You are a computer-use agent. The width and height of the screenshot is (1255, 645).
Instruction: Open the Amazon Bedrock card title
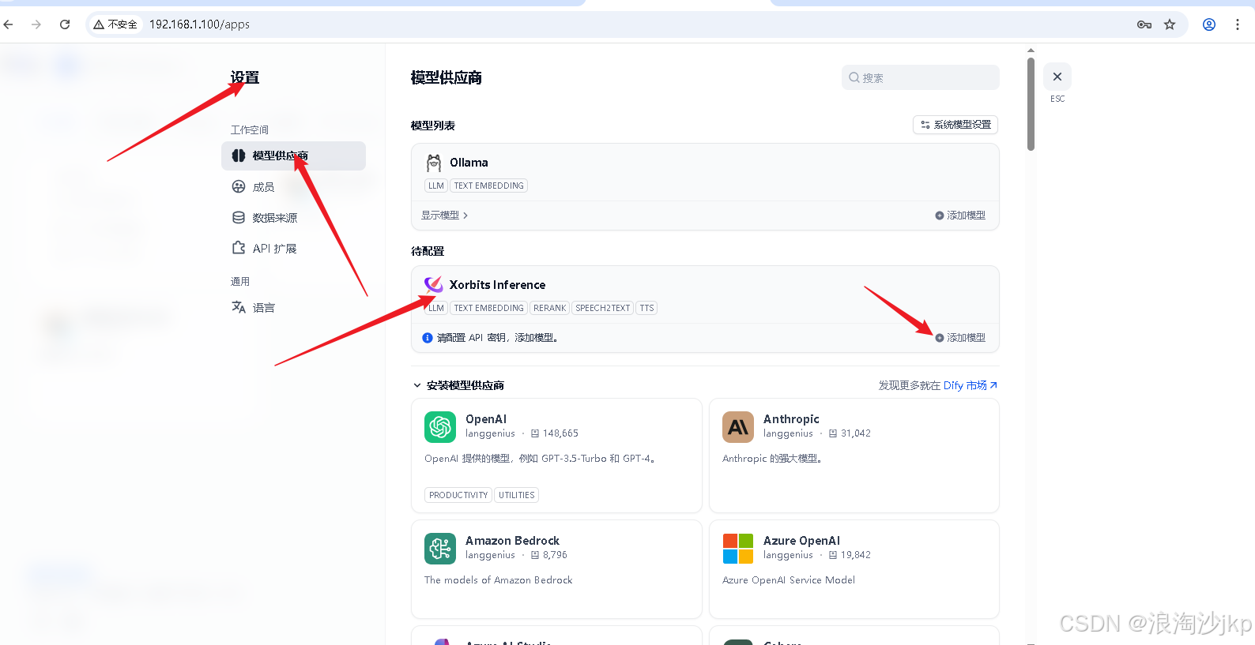[x=512, y=541]
